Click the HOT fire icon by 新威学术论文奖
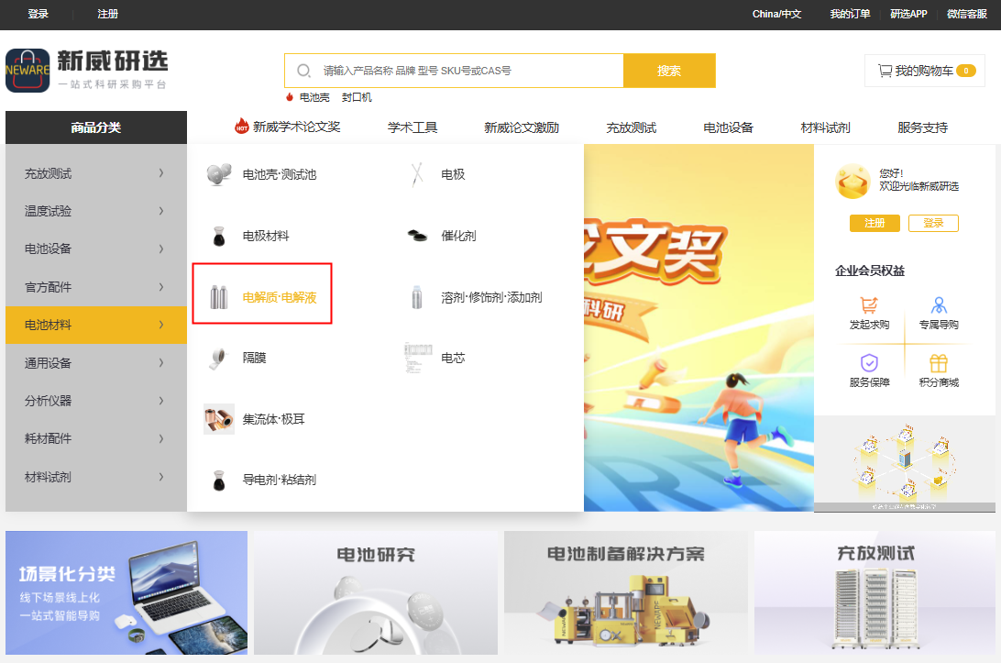Screen dimensions: 1001x663 pos(241,126)
